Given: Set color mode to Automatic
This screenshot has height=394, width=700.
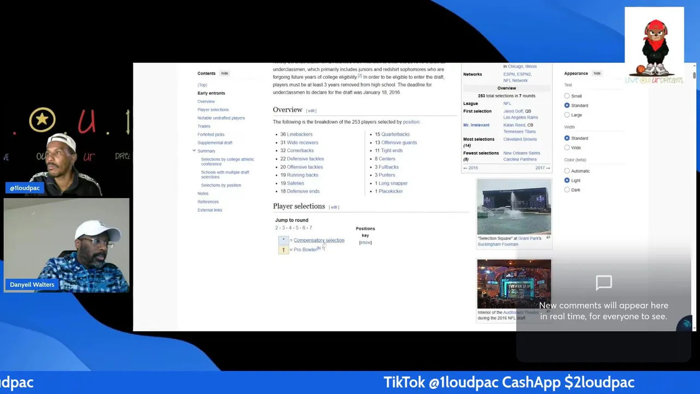Looking at the screenshot, I should coord(567,171).
